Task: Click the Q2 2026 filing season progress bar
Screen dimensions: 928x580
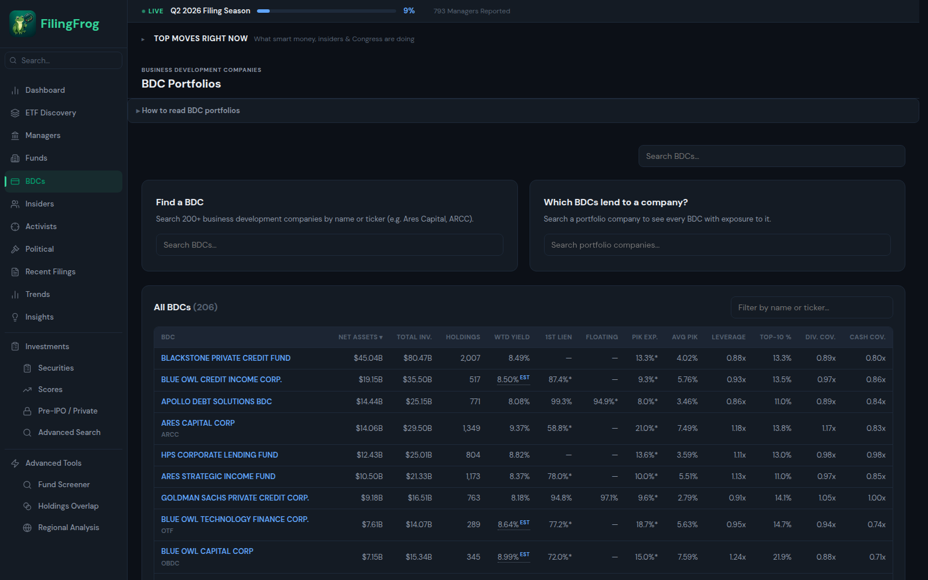Action: (327, 11)
